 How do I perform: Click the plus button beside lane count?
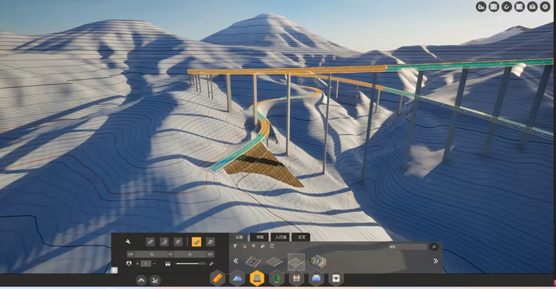pyautogui.click(x=137, y=264)
